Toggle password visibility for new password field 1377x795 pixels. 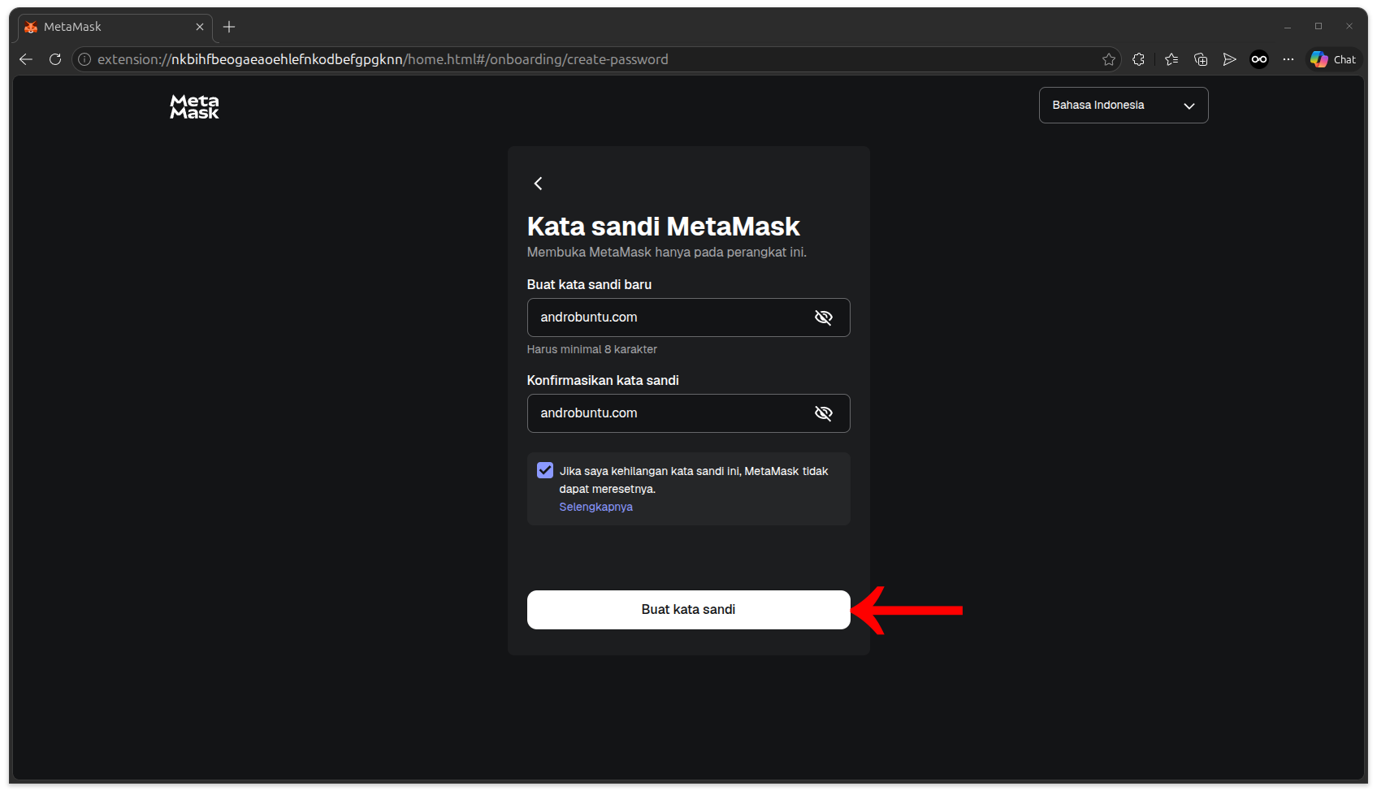click(823, 318)
